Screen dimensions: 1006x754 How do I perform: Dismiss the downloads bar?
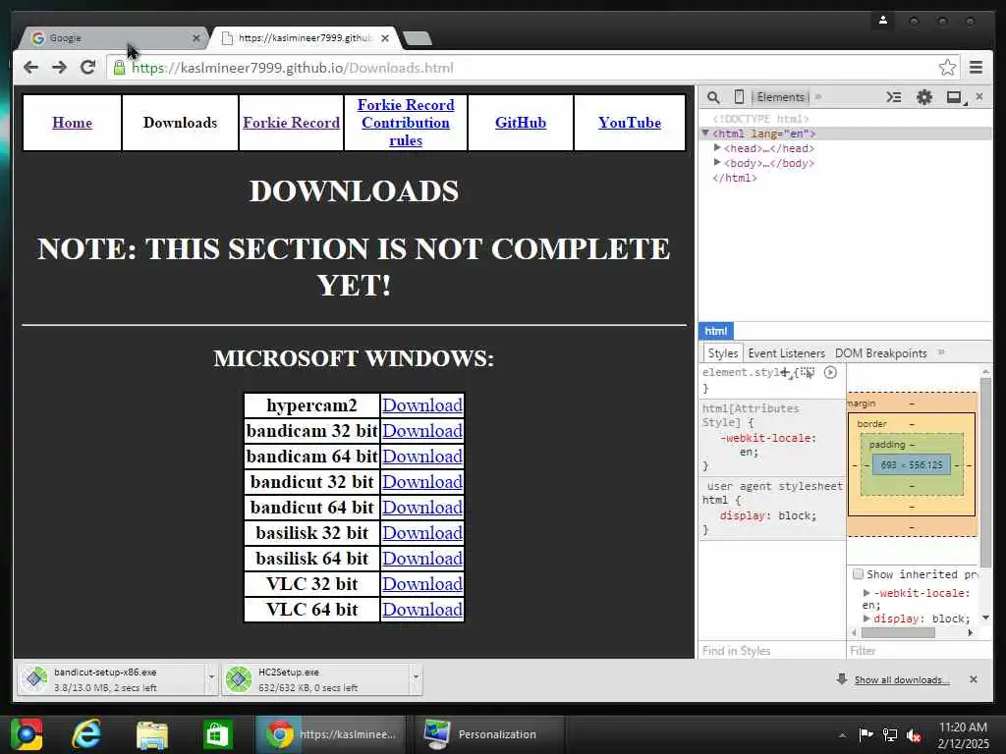[974, 679]
